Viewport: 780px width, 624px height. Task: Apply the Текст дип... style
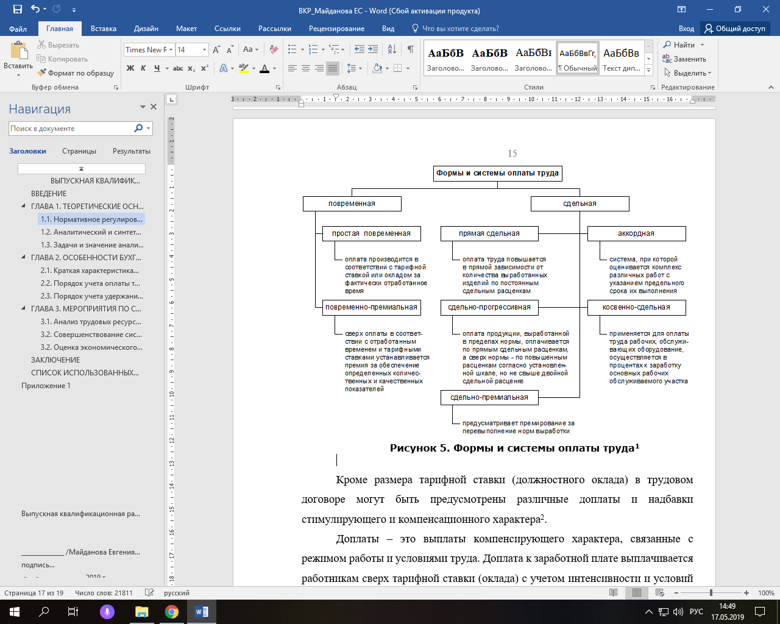click(621, 58)
